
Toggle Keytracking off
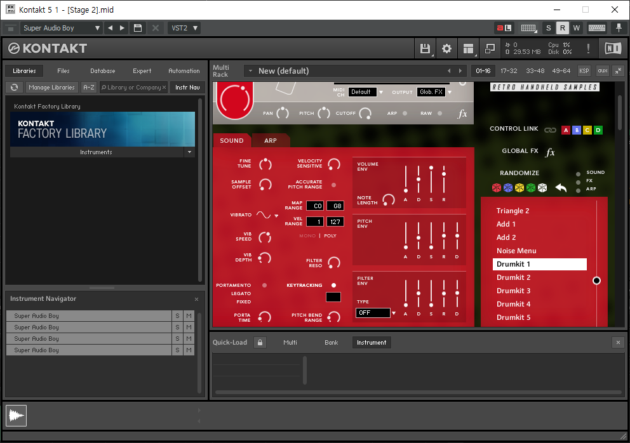tap(333, 285)
